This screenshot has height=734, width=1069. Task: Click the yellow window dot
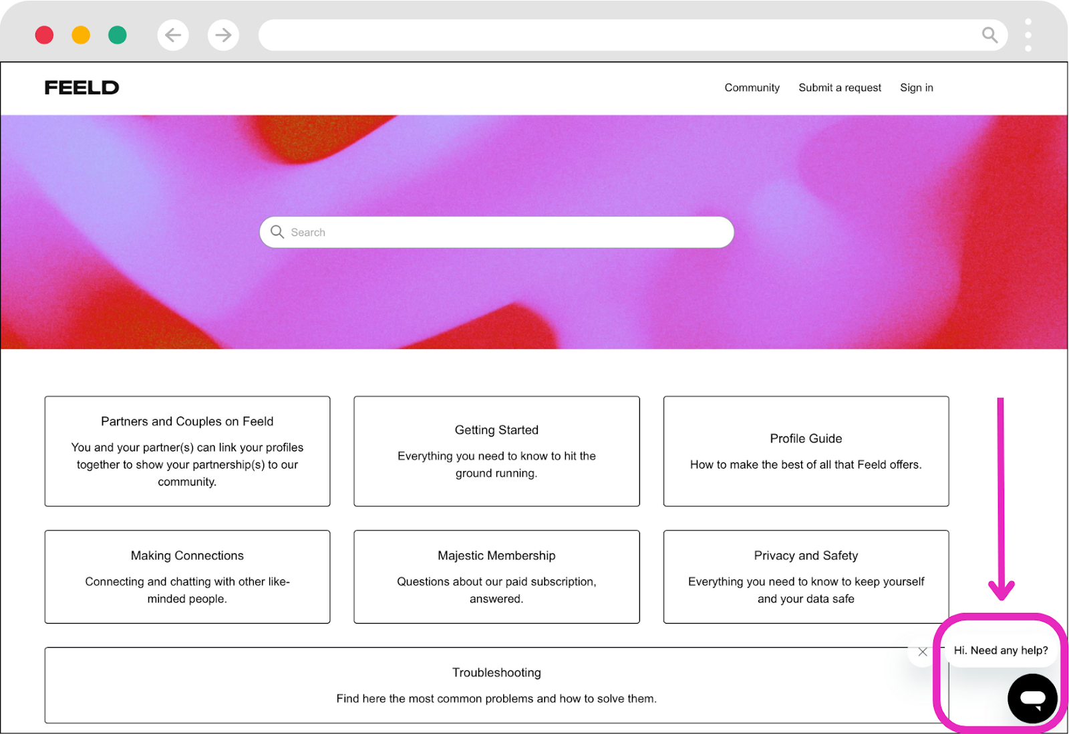point(81,35)
